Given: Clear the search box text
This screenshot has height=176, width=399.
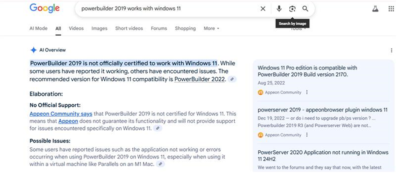Looking at the screenshot, I should 263,9.
